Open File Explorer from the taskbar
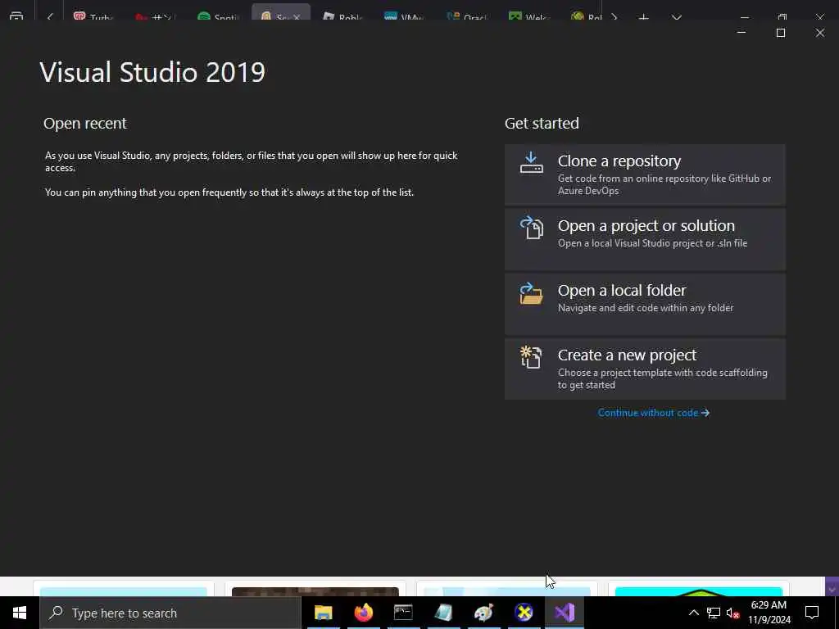 323,613
